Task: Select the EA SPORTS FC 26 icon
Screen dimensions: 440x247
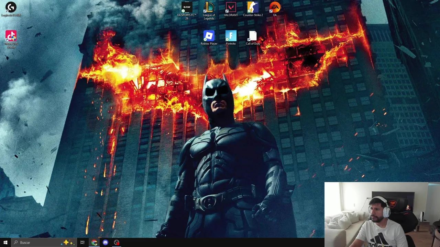Action: (187, 11)
